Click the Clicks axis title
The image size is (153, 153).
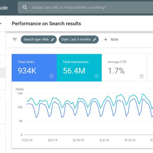pyautogui.click(x=20, y=89)
